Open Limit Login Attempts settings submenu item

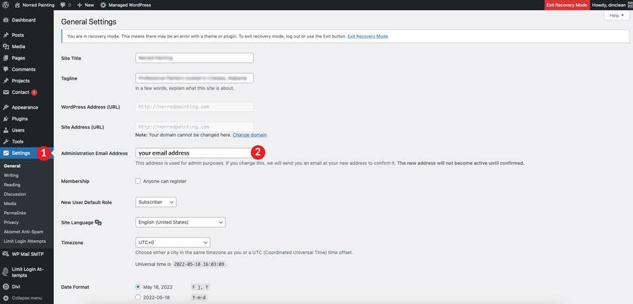click(x=24, y=241)
